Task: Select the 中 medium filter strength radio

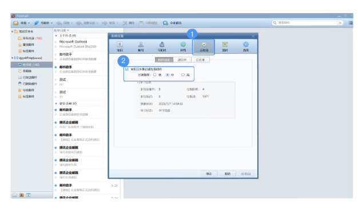Action: (x=168, y=75)
